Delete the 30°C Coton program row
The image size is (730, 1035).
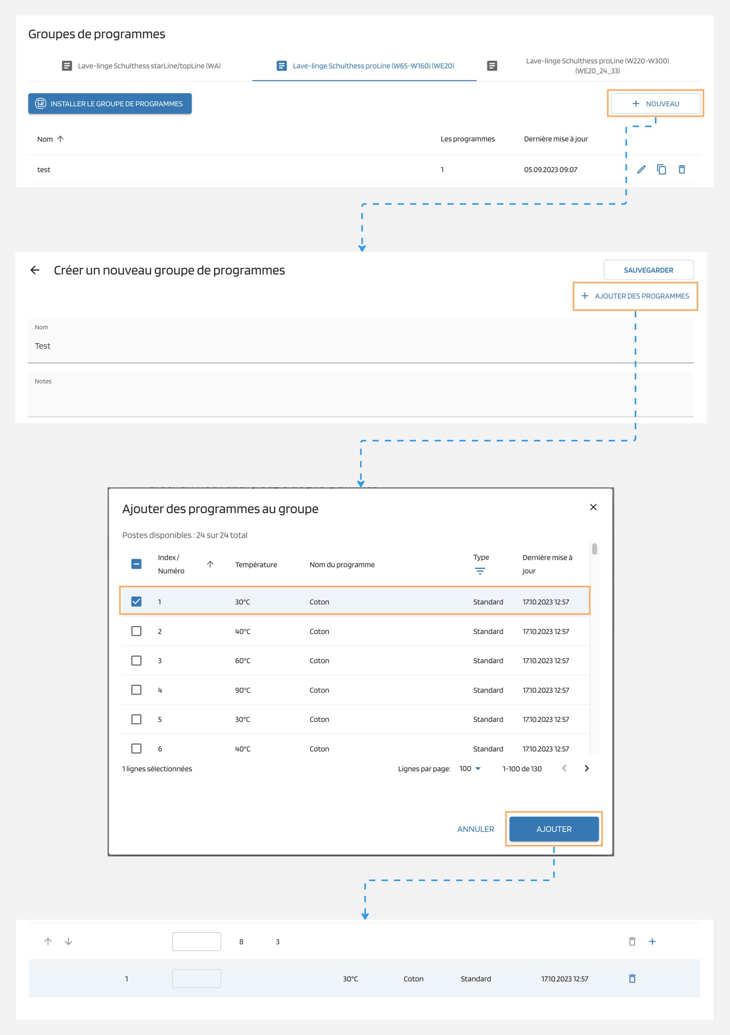[x=632, y=978]
